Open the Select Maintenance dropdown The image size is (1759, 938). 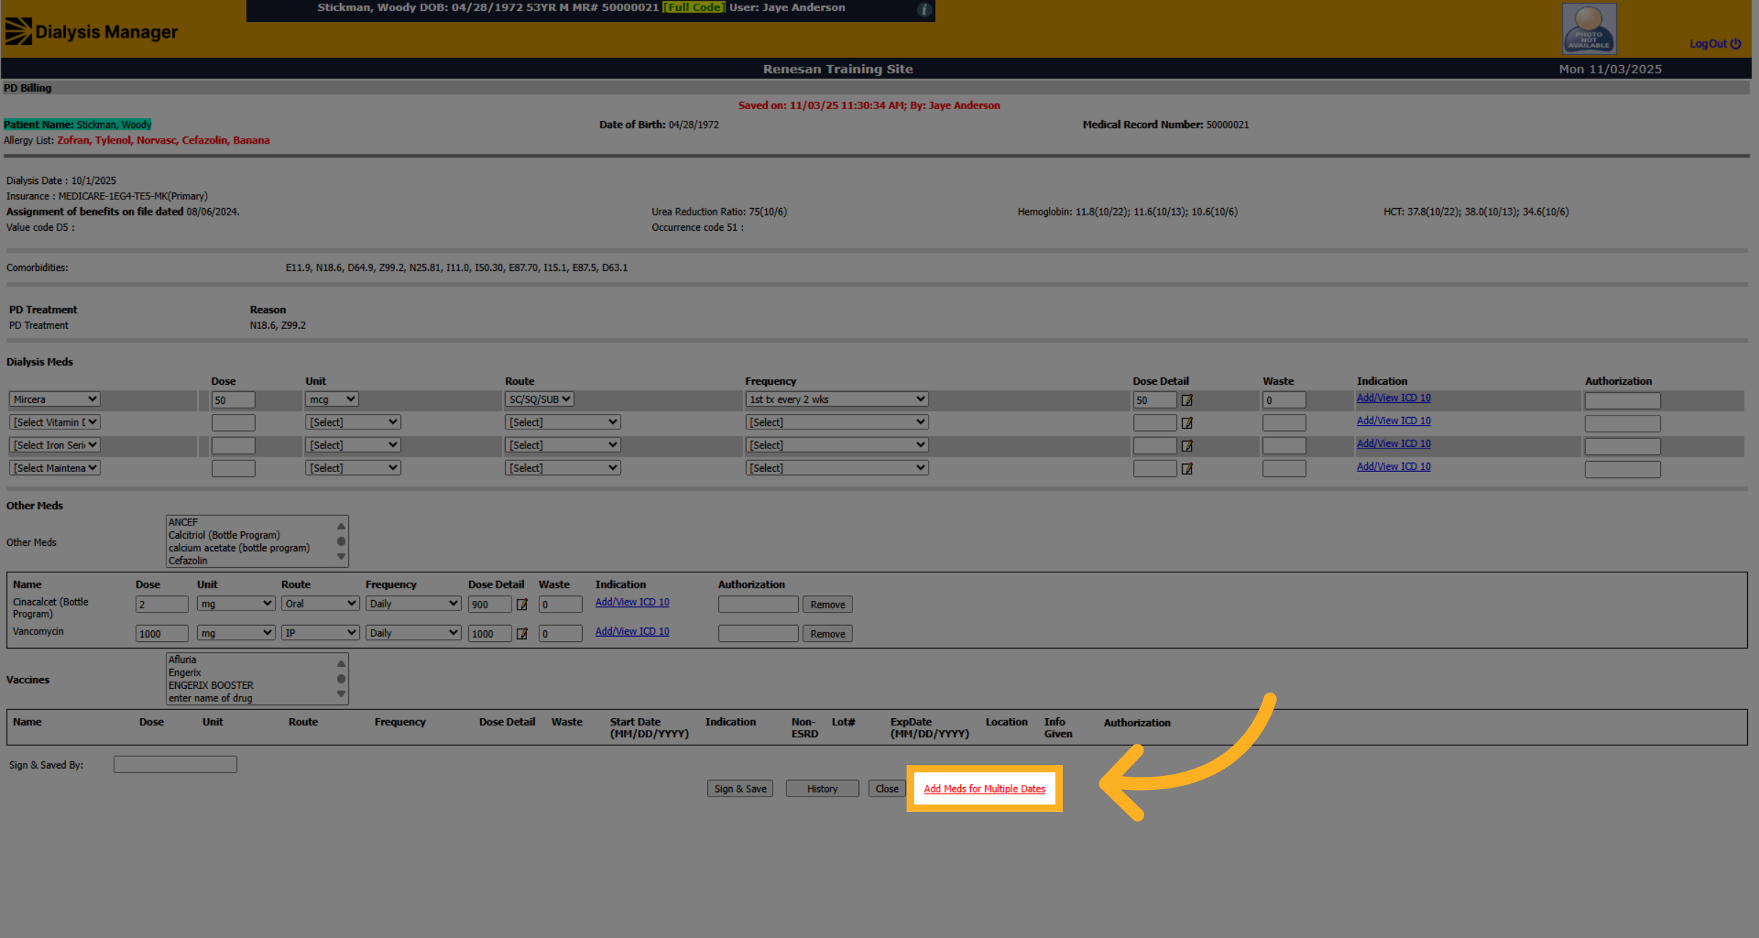(x=55, y=468)
